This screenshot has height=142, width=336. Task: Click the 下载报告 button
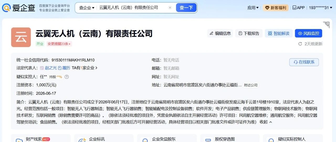[249, 33]
